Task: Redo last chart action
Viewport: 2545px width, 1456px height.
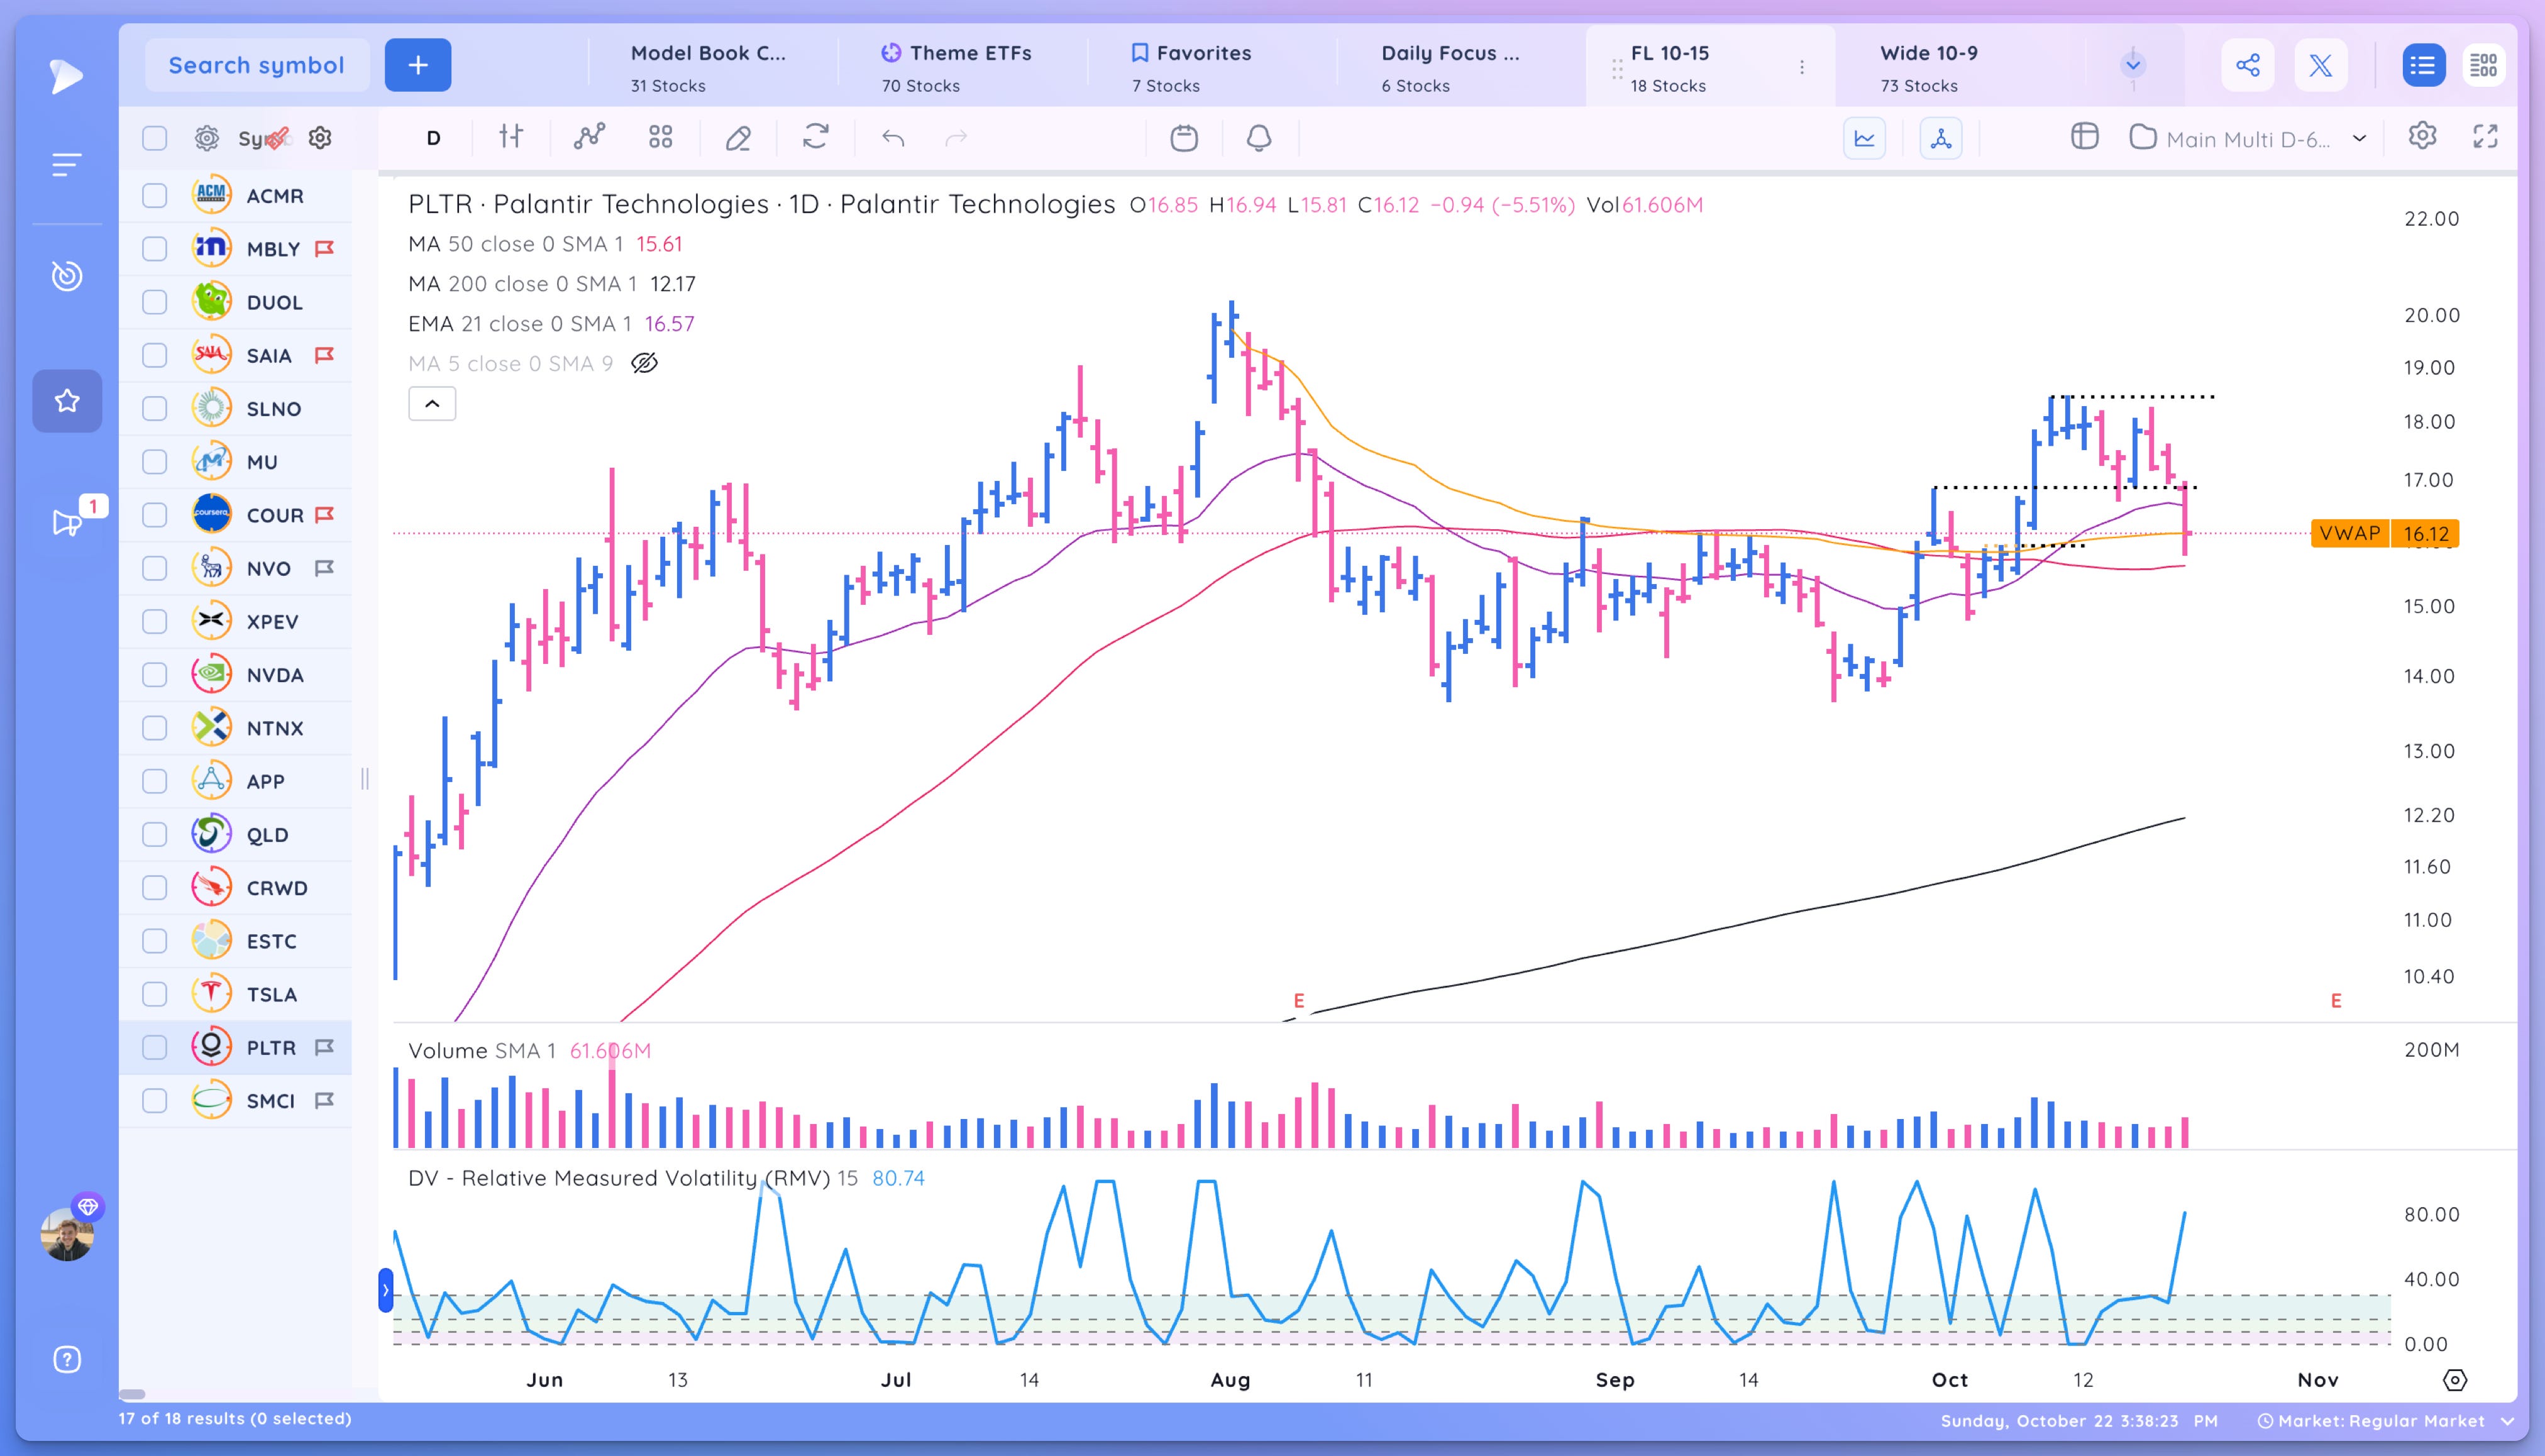Action: (957, 138)
